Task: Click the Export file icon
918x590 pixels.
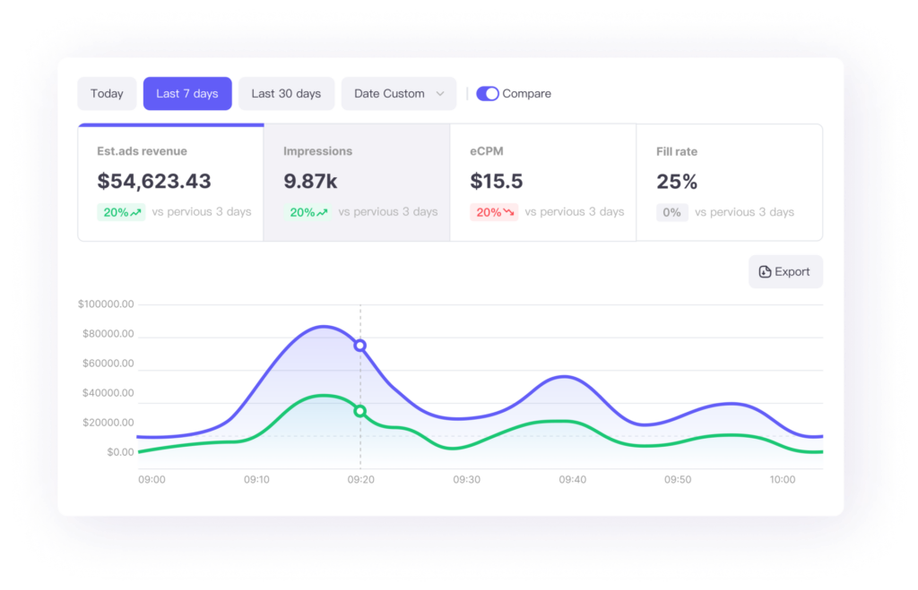Action: pos(765,272)
